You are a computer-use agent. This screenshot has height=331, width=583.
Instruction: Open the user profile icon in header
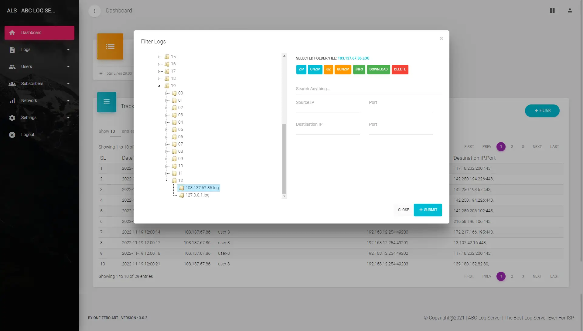pos(570,11)
